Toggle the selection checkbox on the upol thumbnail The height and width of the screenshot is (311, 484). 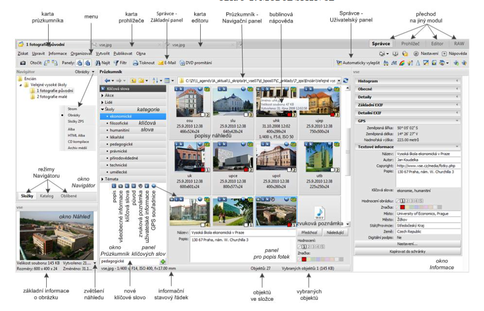tap(289, 170)
